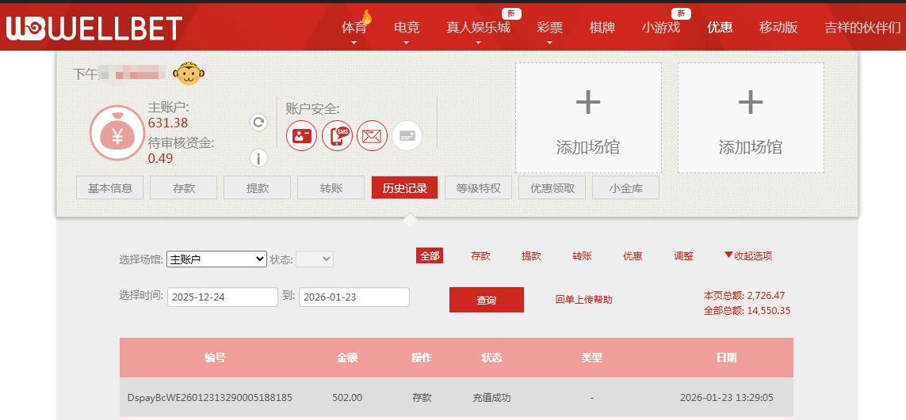906x420 pixels.
Task: Click the start date field 2025-12-24
Action: [x=223, y=297]
